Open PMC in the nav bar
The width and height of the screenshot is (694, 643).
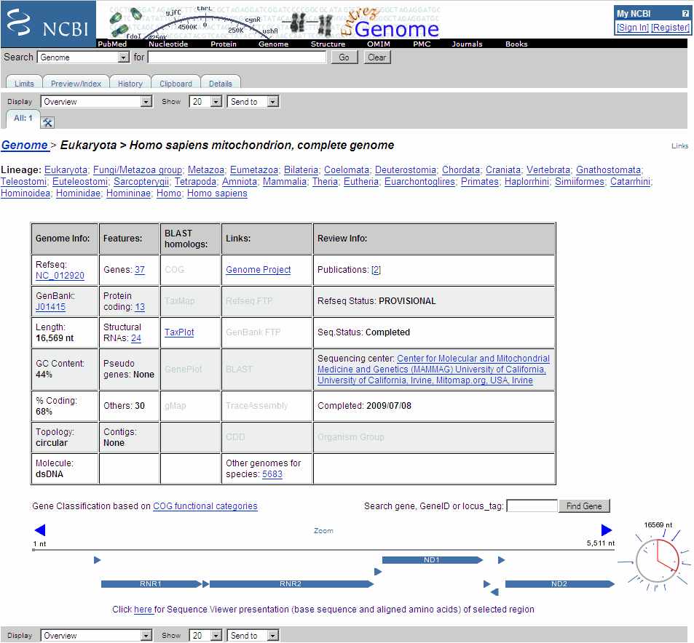pos(422,44)
